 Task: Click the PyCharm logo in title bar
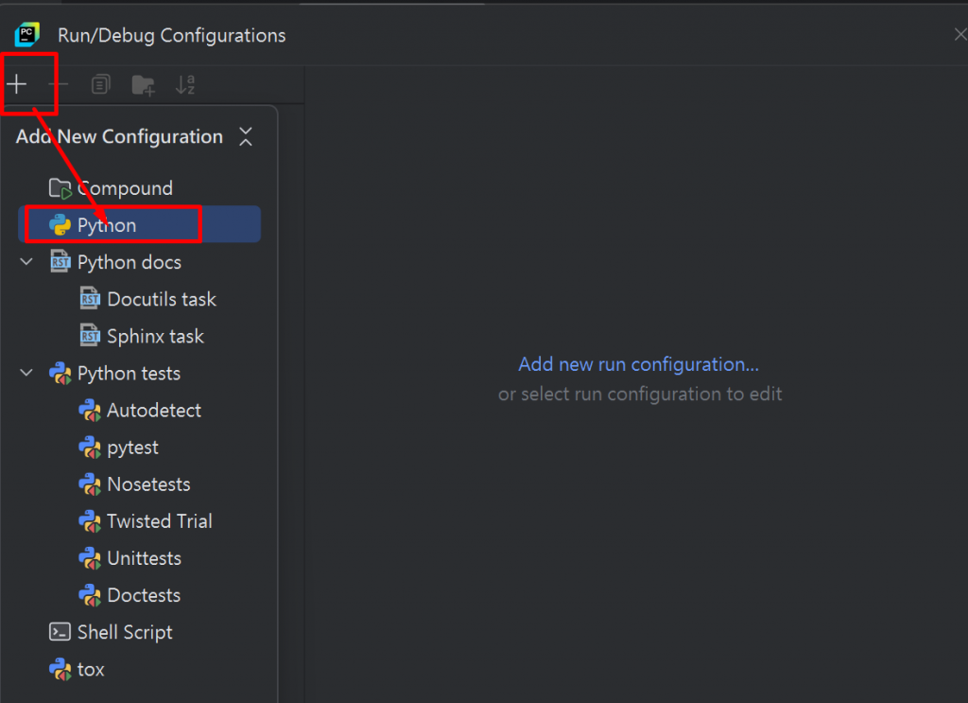pyautogui.click(x=27, y=35)
